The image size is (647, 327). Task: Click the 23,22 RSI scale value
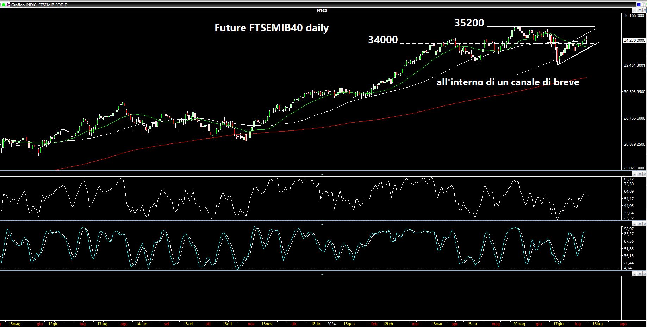click(x=629, y=218)
